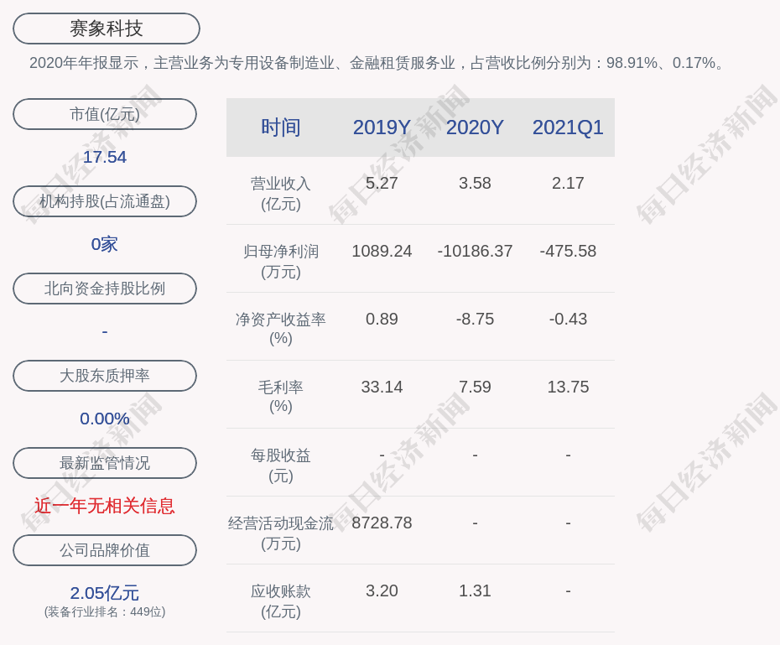Click the institutional holdings value 0家
The height and width of the screenshot is (645, 780).
click(x=105, y=244)
